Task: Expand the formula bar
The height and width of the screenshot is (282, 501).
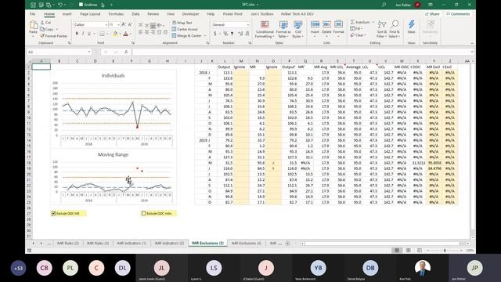Action: pyautogui.click(x=472, y=52)
